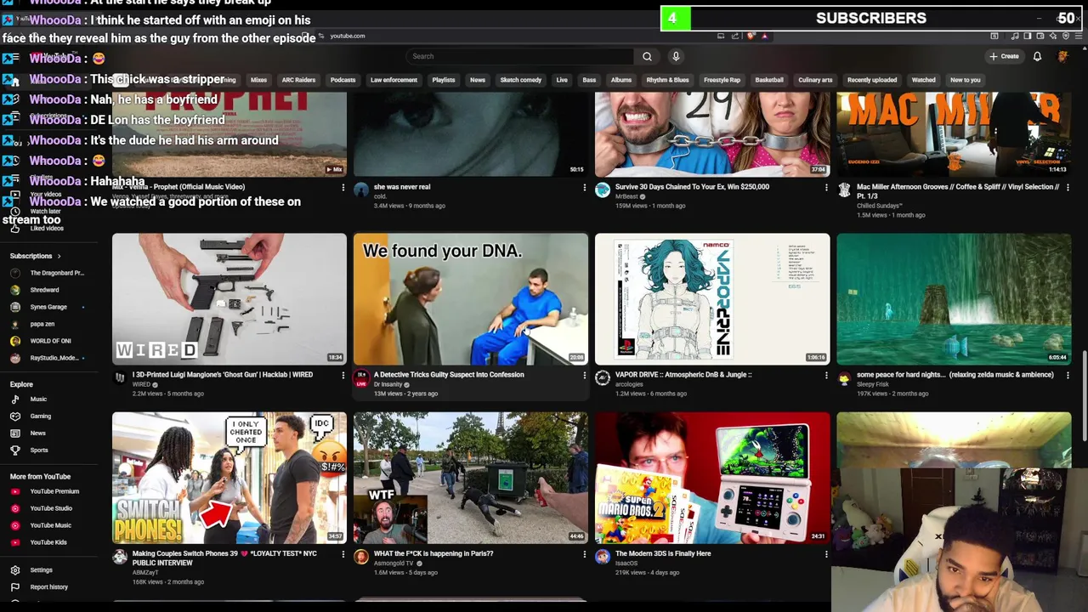The width and height of the screenshot is (1088, 612).
Task: Click the Chilled Sundays channel name
Action: (879, 206)
